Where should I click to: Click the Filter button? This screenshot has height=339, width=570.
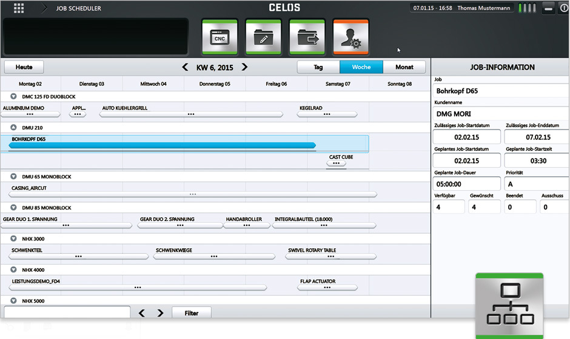tap(191, 313)
